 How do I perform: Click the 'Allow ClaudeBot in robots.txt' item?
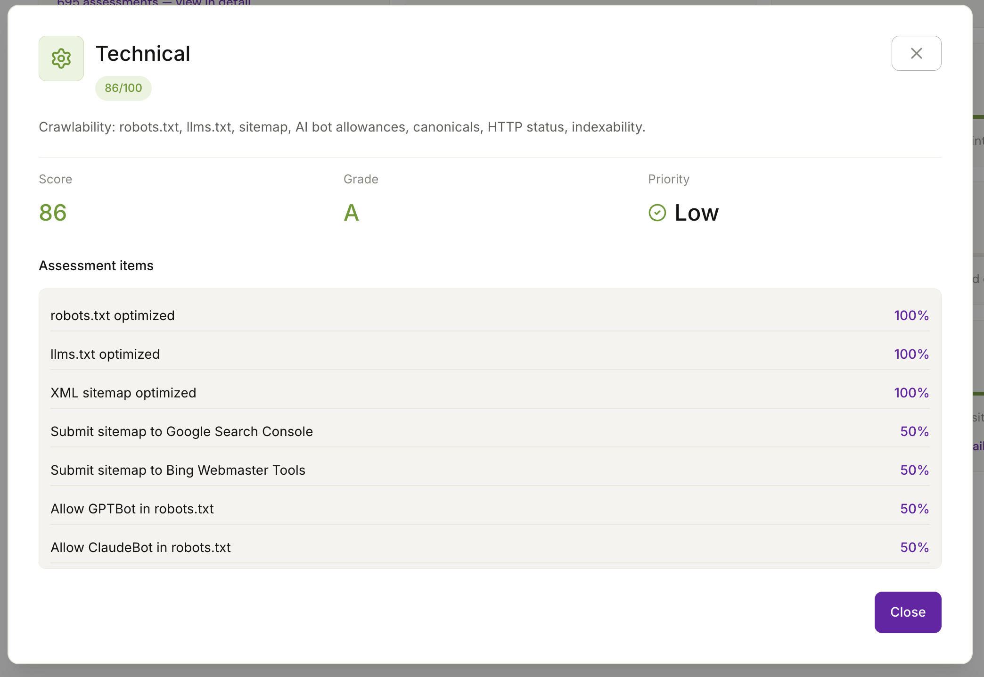140,547
